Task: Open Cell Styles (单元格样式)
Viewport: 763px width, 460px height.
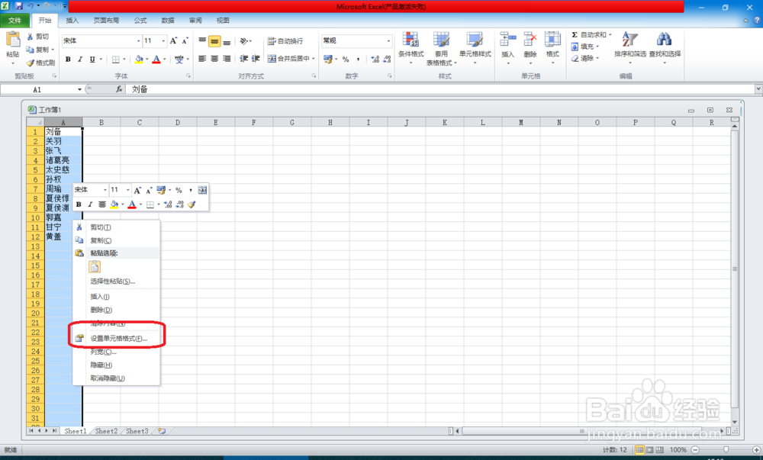Action: tap(475, 49)
